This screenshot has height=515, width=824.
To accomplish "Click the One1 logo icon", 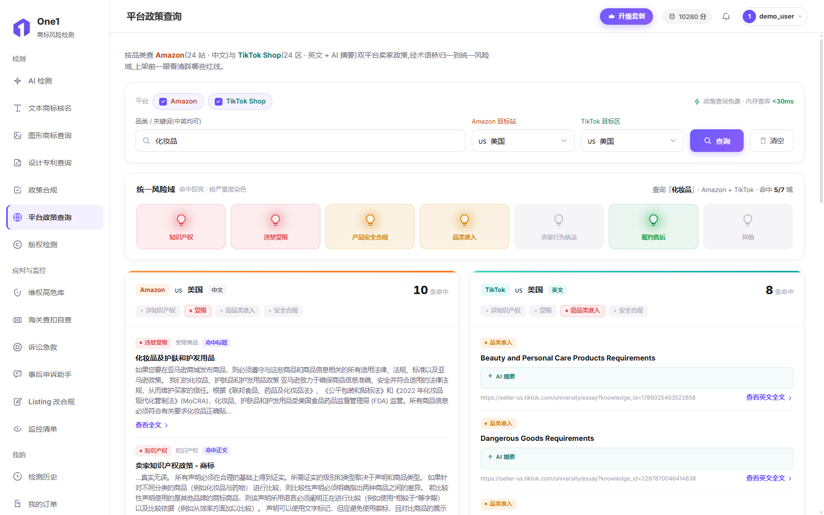I will (22, 27).
